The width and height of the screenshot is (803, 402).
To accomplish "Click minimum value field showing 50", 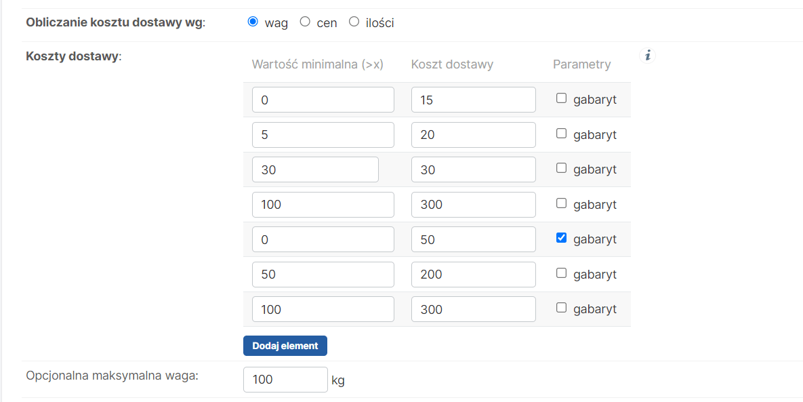I will tap(323, 274).
